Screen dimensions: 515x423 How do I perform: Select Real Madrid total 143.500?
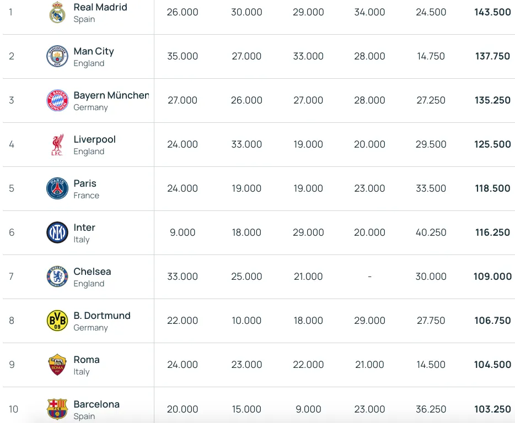[x=492, y=12]
